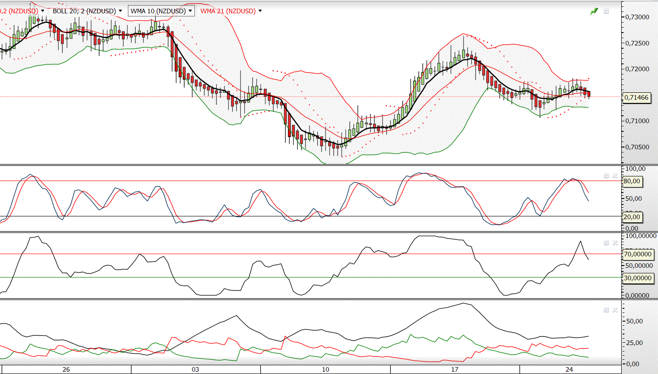
Task: Open dropdown arrow of the truncated red indicator
Action: click(x=42, y=11)
